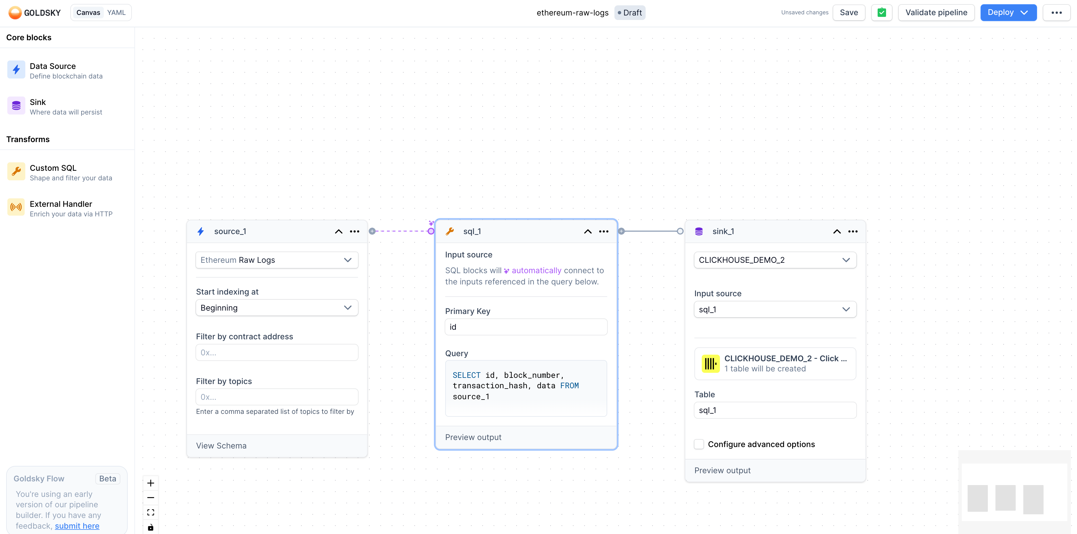Click the Filter by contract address field

(276, 353)
